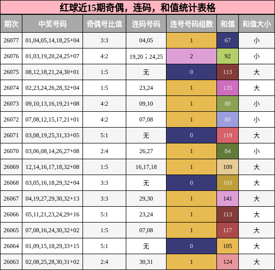275x270 pixels.
Task: Click 无 cell in row 26064
Action: coord(146,246)
